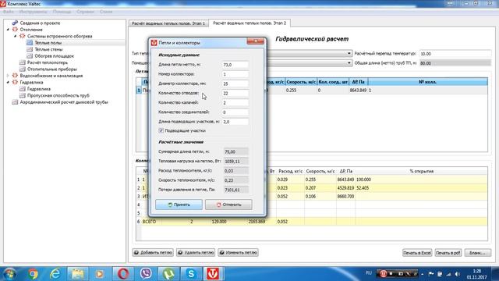
Task: Click the Водоснабжение и канализация gear icon
Action: 15,76
